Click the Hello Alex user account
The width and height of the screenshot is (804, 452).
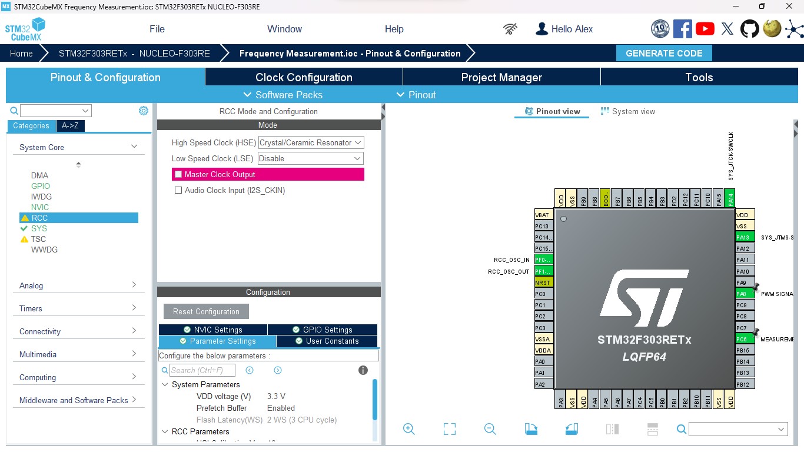click(564, 29)
